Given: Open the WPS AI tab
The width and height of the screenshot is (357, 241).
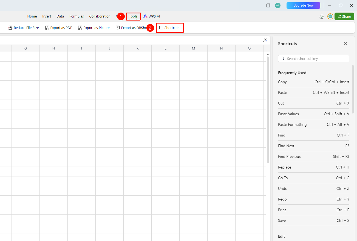Looking at the screenshot, I should [x=151, y=16].
